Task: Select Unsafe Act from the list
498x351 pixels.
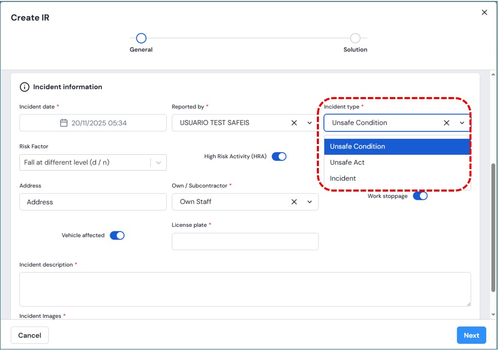Action: (x=347, y=162)
